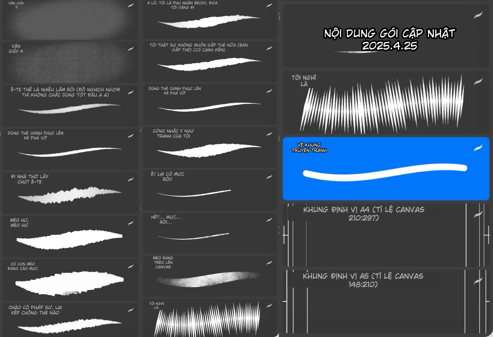The height and width of the screenshot is (337, 493).
Task: Click stroke icon on Mèo đang trèo lên canvas
Action: pos(269,263)
